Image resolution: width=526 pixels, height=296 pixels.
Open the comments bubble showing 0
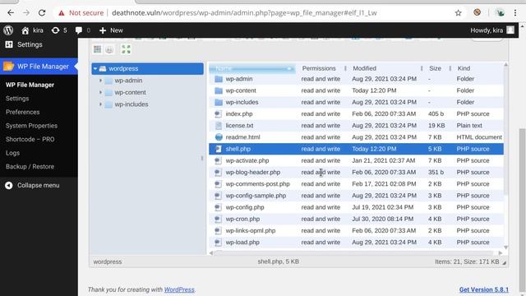pos(83,30)
